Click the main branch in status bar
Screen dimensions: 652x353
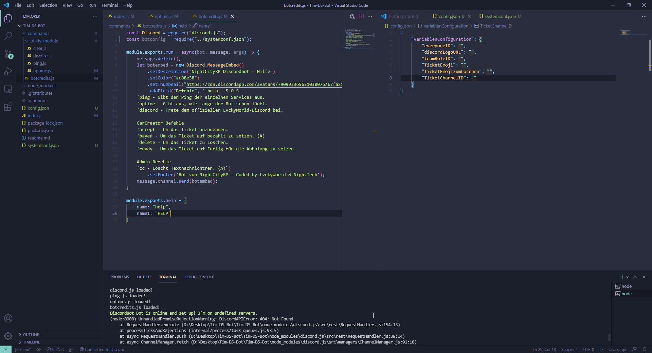[23, 349]
